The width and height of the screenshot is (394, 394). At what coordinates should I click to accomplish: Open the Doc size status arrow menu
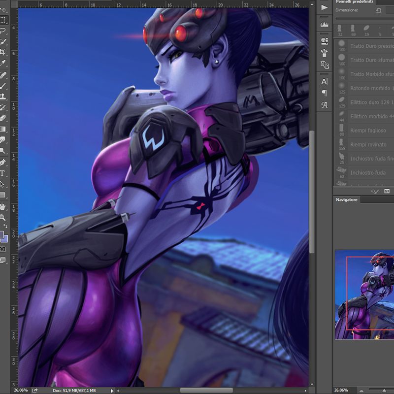click(x=112, y=391)
